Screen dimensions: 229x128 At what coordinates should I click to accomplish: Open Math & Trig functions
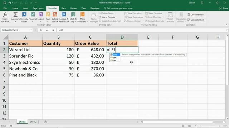click(73, 17)
